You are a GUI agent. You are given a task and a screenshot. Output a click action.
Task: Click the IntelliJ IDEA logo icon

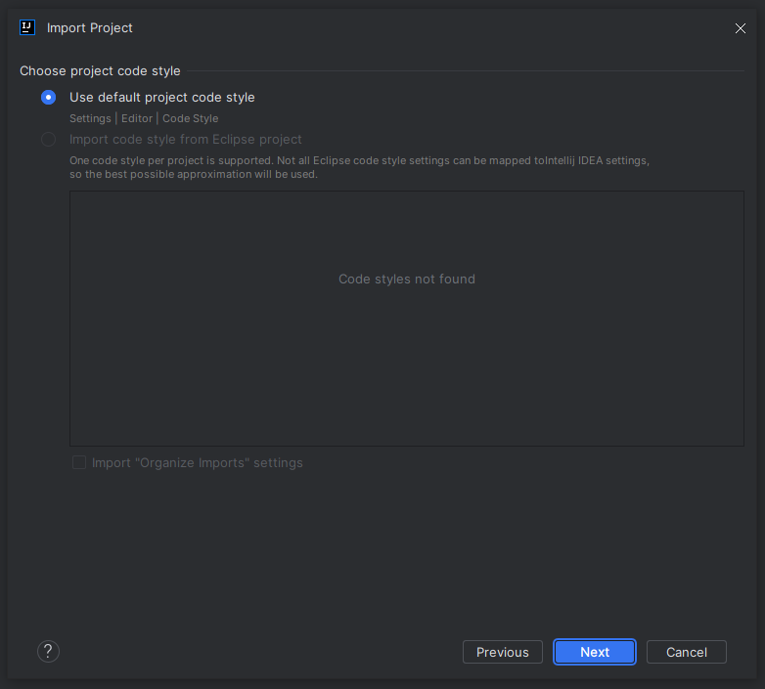tap(27, 27)
